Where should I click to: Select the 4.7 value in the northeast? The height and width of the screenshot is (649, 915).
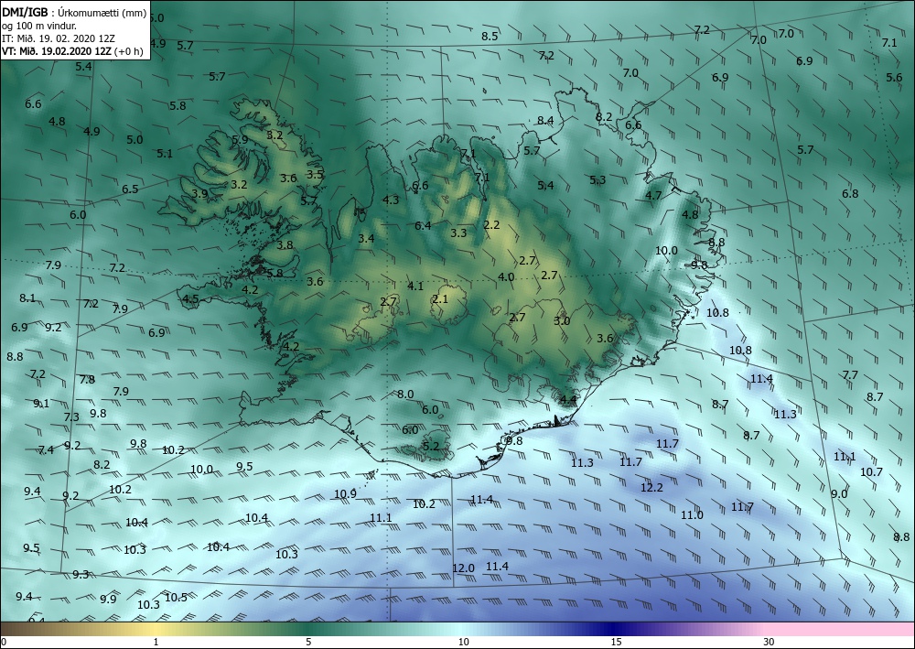pyautogui.click(x=653, y=196)
